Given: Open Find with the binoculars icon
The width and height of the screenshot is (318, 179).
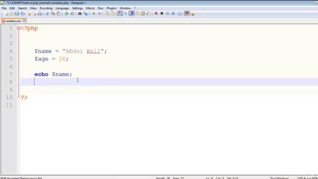Looking at the screenshot, I should pos(79,13).
